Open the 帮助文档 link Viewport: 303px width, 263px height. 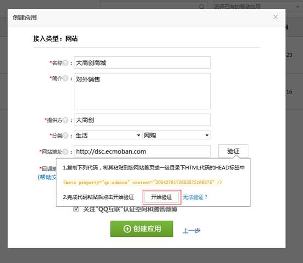(47, 177)
